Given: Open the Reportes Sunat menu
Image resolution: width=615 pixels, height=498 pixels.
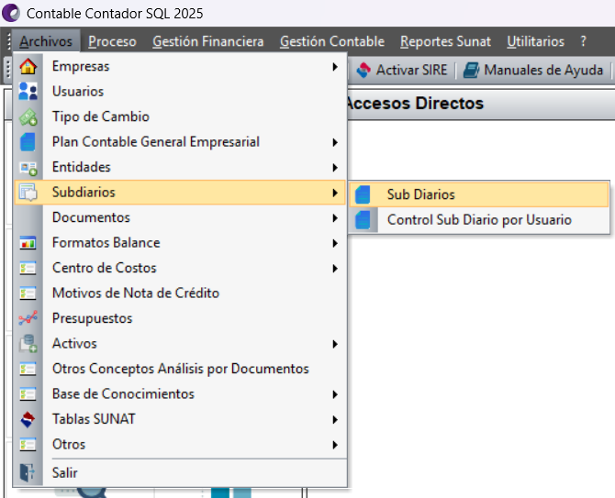Looking at the screenshot, I should (445, 41).
